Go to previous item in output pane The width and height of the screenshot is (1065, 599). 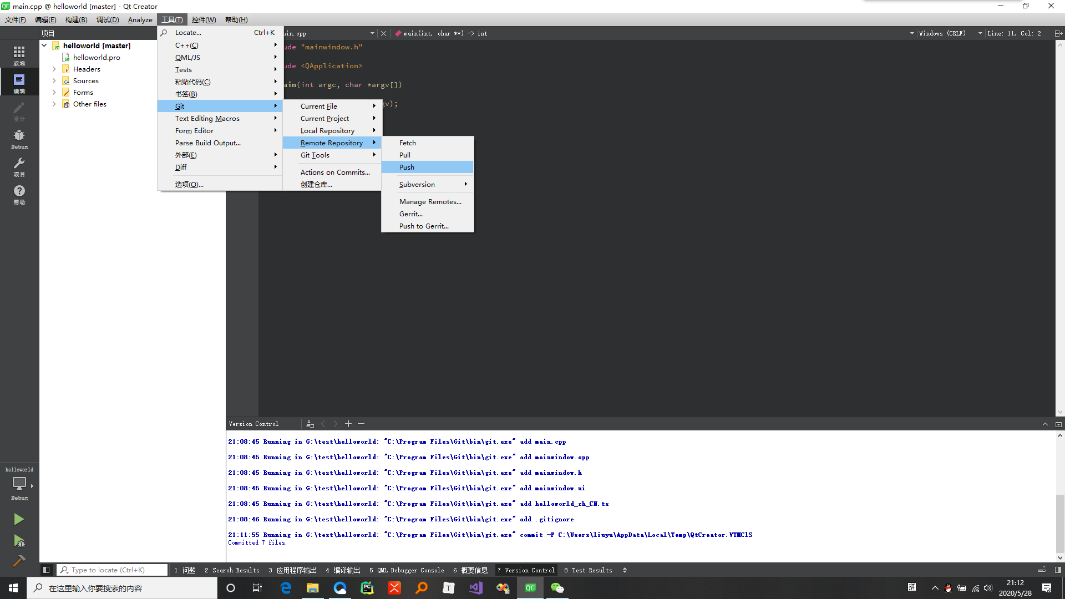coord(323,424)
